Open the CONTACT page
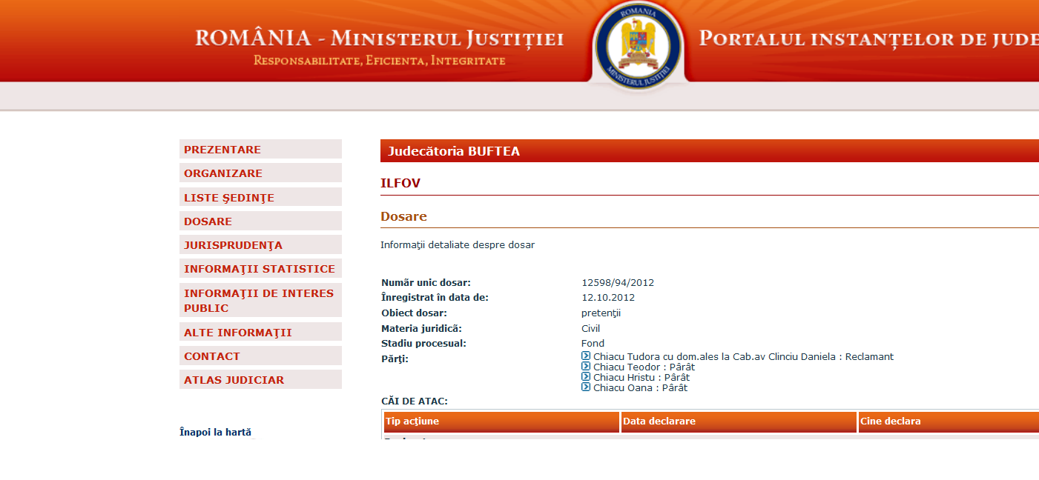The height and width of the screenshot is (480, 1039). [x=211, y=356]
